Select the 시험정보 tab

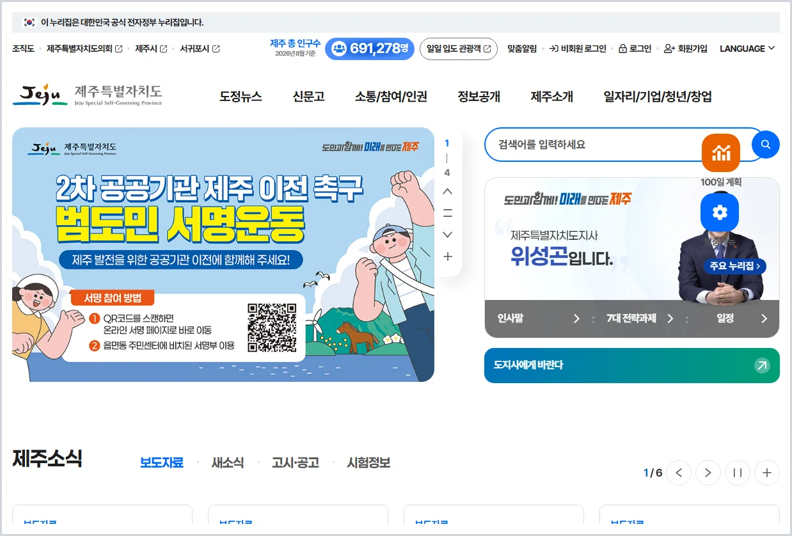click(368, 462)
